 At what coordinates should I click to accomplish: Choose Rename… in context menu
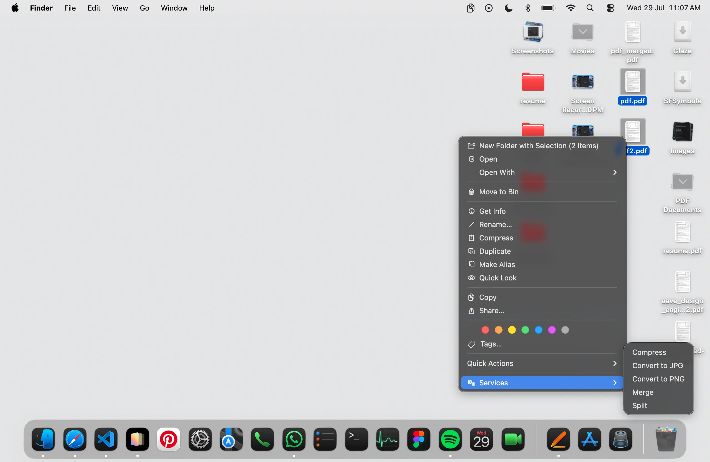tap(542, 225)
